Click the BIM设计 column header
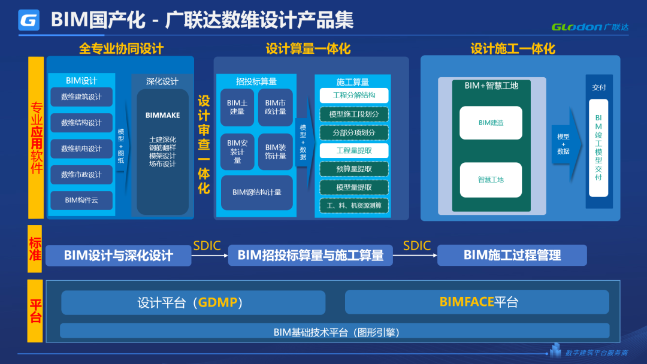This screenshot has width=647, height=364. click(x=81, y=80)
